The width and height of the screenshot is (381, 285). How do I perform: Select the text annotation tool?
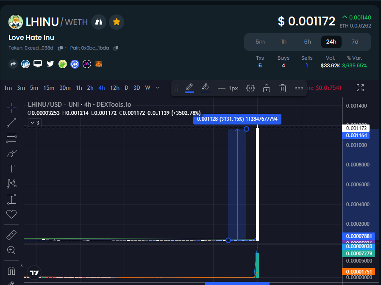click(x=11, y=169)
